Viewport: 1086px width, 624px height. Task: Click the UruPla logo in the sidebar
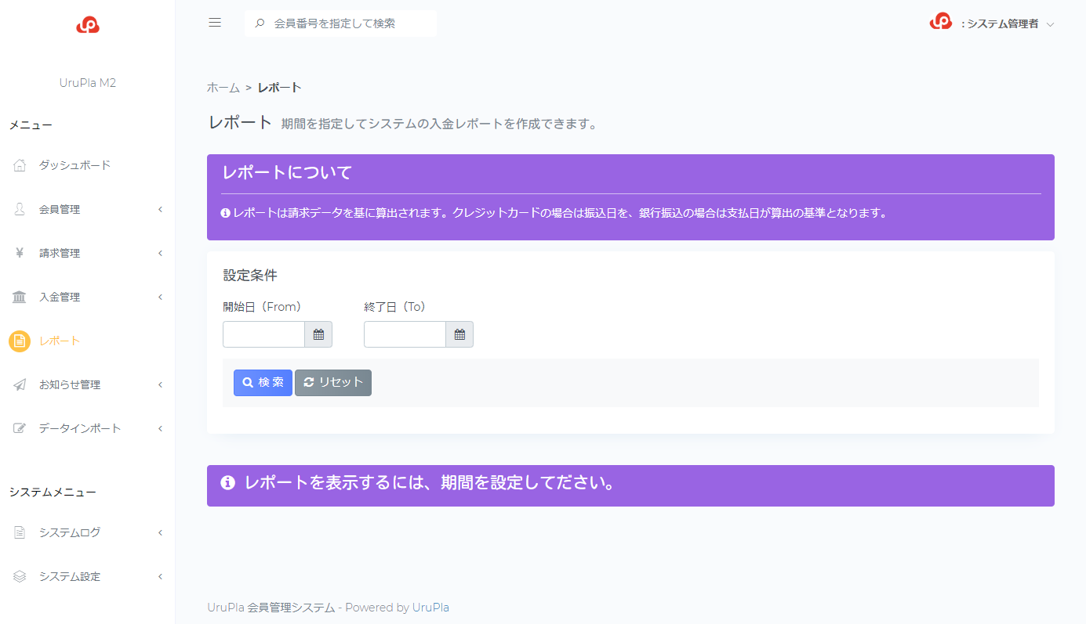(x=88, y=25)
